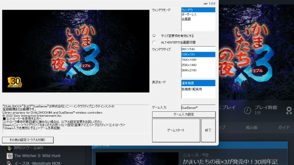Click RPGツクールMV game icon
This screenshot has width=294, height=165.
tap(10, 148)
